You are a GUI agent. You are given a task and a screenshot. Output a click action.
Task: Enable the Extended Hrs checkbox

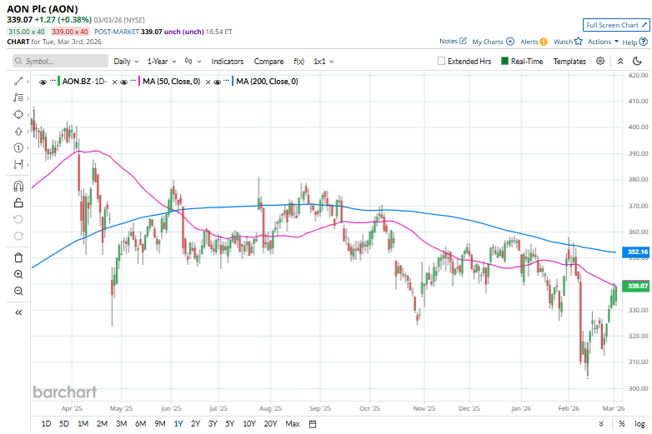click(x=441, y=61)
